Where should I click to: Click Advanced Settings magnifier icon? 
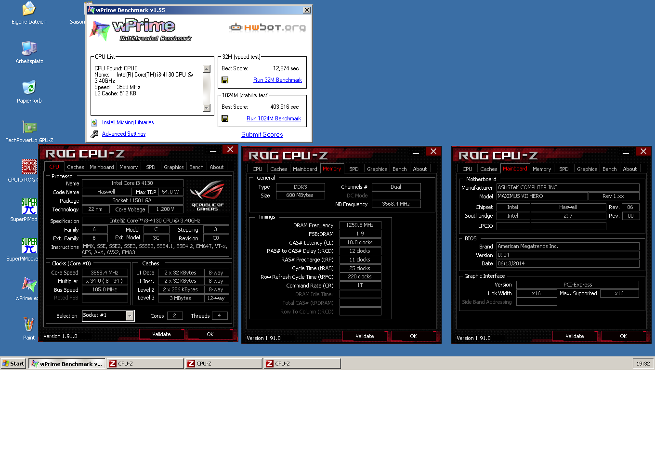pos(94,134)
